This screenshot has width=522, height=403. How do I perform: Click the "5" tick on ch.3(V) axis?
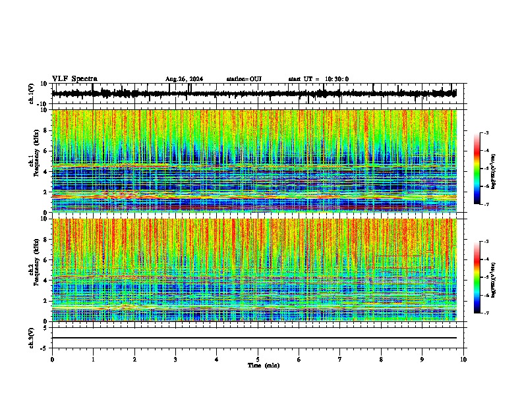46,328
